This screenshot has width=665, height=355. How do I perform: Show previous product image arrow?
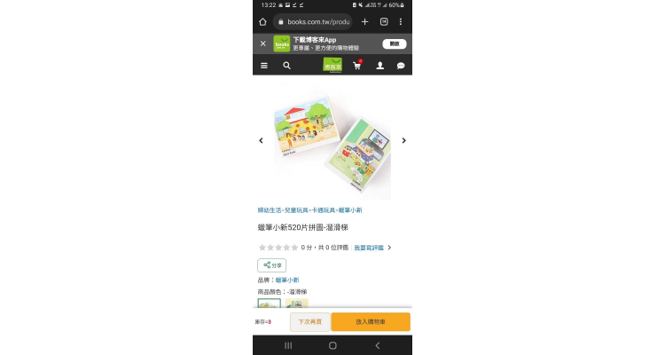261,140
